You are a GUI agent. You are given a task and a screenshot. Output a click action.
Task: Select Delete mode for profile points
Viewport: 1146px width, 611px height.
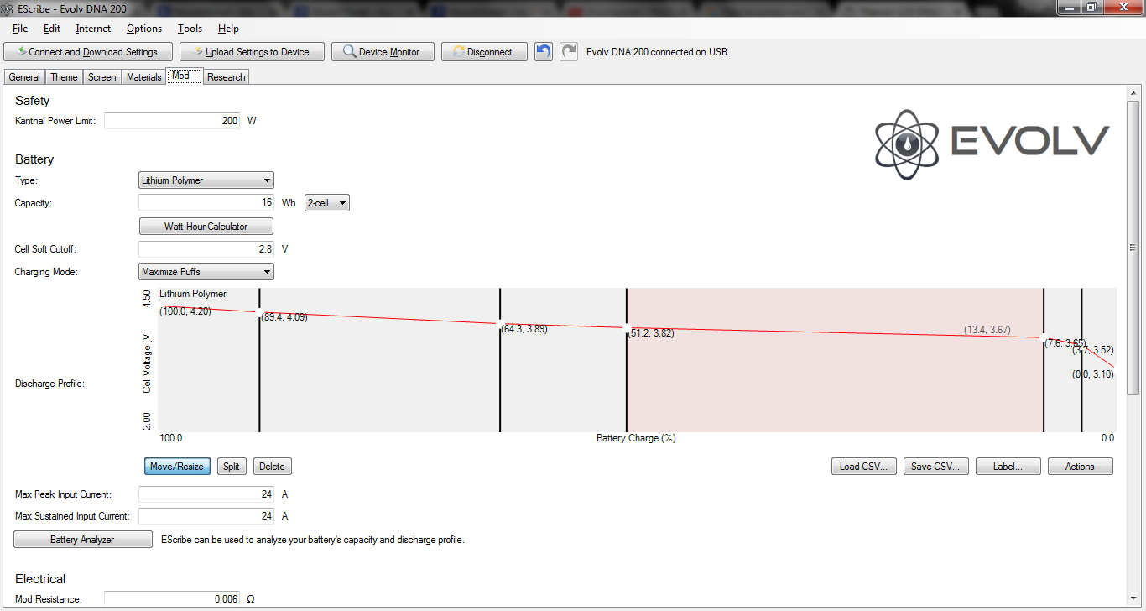(272, 467)
